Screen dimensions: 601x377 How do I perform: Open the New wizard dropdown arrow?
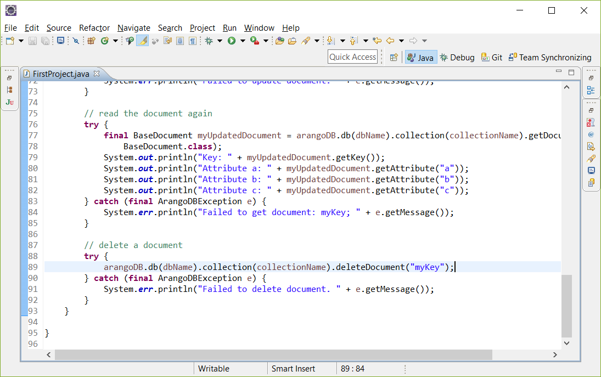(x=21, y=41)
